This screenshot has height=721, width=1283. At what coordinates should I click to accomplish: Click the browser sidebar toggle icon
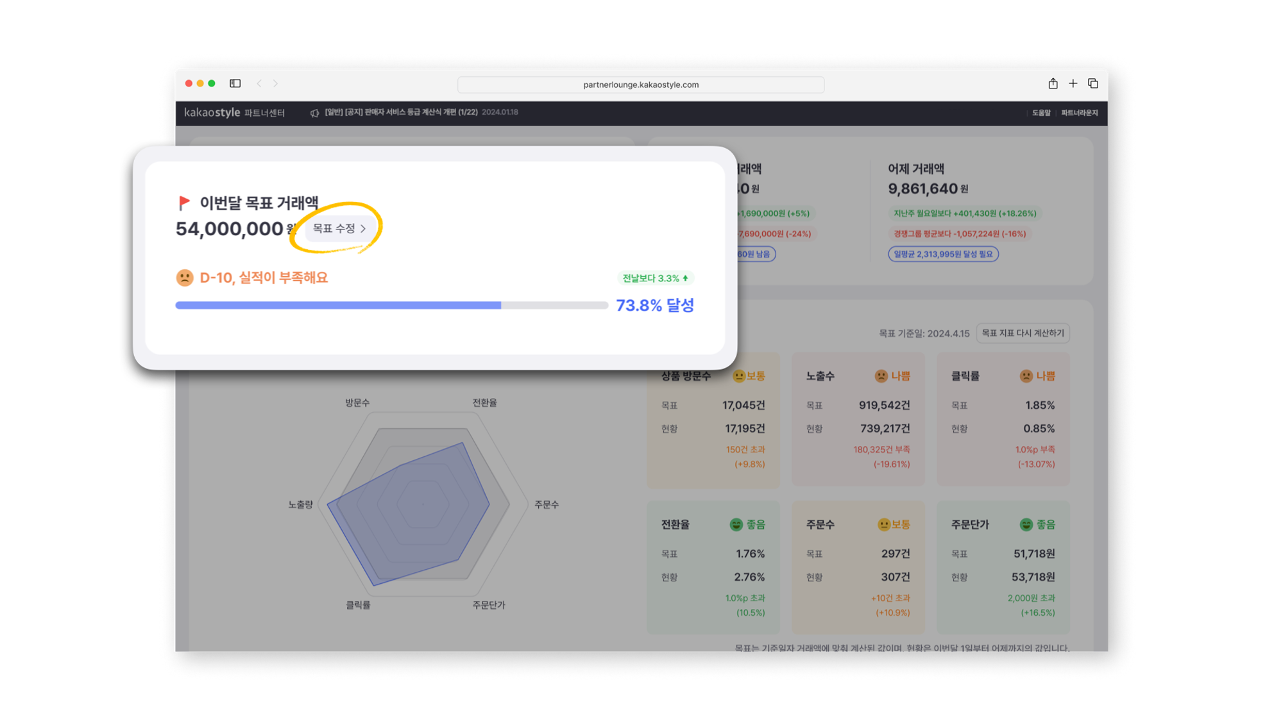[x=235, y=83]
